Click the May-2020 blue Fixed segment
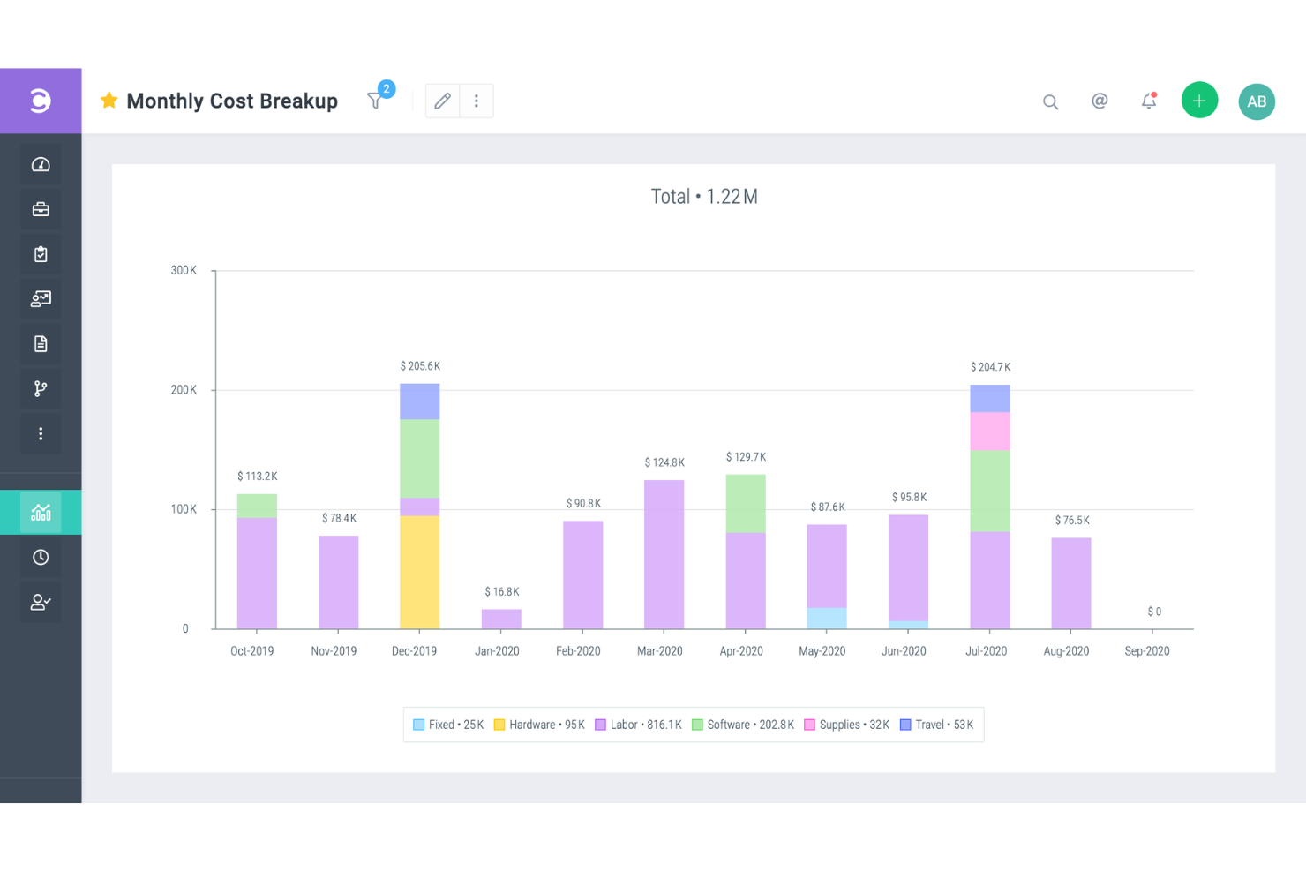Image resolution: width=1306 pixels, height=871 pixels. pos(827,618)
